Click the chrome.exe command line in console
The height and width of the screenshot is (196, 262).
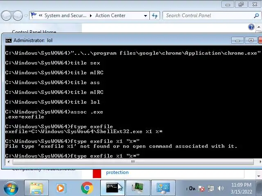click(133, 53)
